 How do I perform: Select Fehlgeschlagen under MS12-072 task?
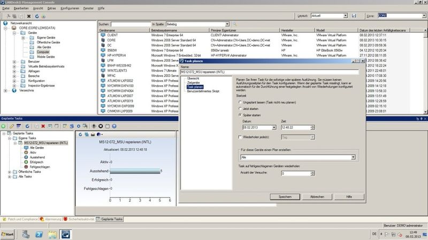[40, 167]
